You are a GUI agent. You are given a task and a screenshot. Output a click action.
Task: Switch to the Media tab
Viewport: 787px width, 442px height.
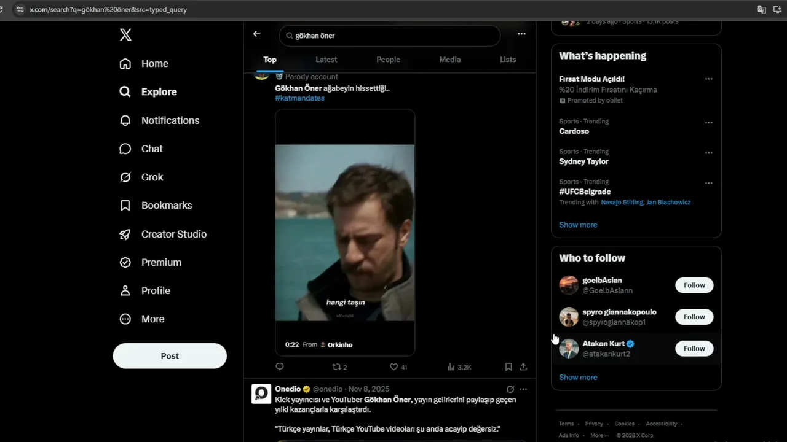[450, 60]
